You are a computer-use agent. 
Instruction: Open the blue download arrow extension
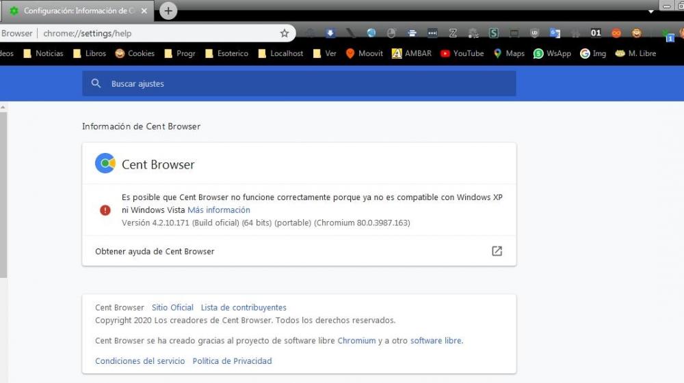pos(330,33)
